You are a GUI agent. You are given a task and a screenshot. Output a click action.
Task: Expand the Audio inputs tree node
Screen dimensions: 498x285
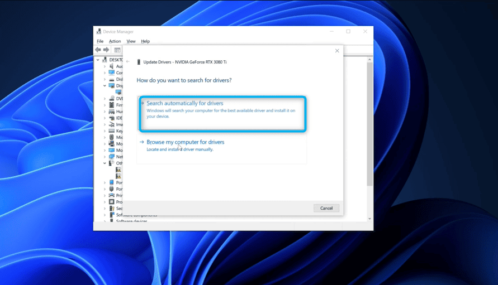tap(105, 66)
